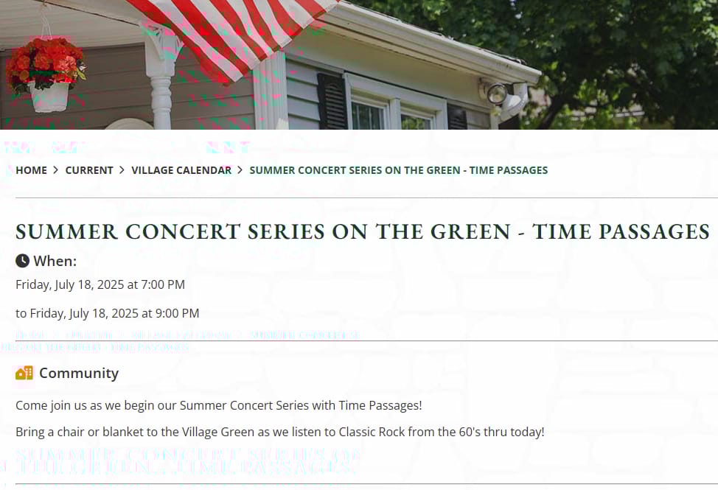The height and width of the screenshot is (490, 718).
Task: Click the chevron after VILLAGE CALENDAR breadcrumb
Action: coord(240,170)
